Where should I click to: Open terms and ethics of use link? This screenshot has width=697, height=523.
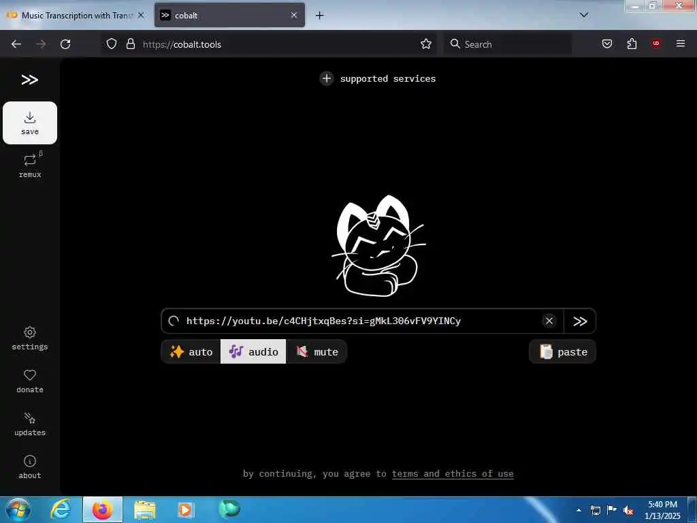453,474
